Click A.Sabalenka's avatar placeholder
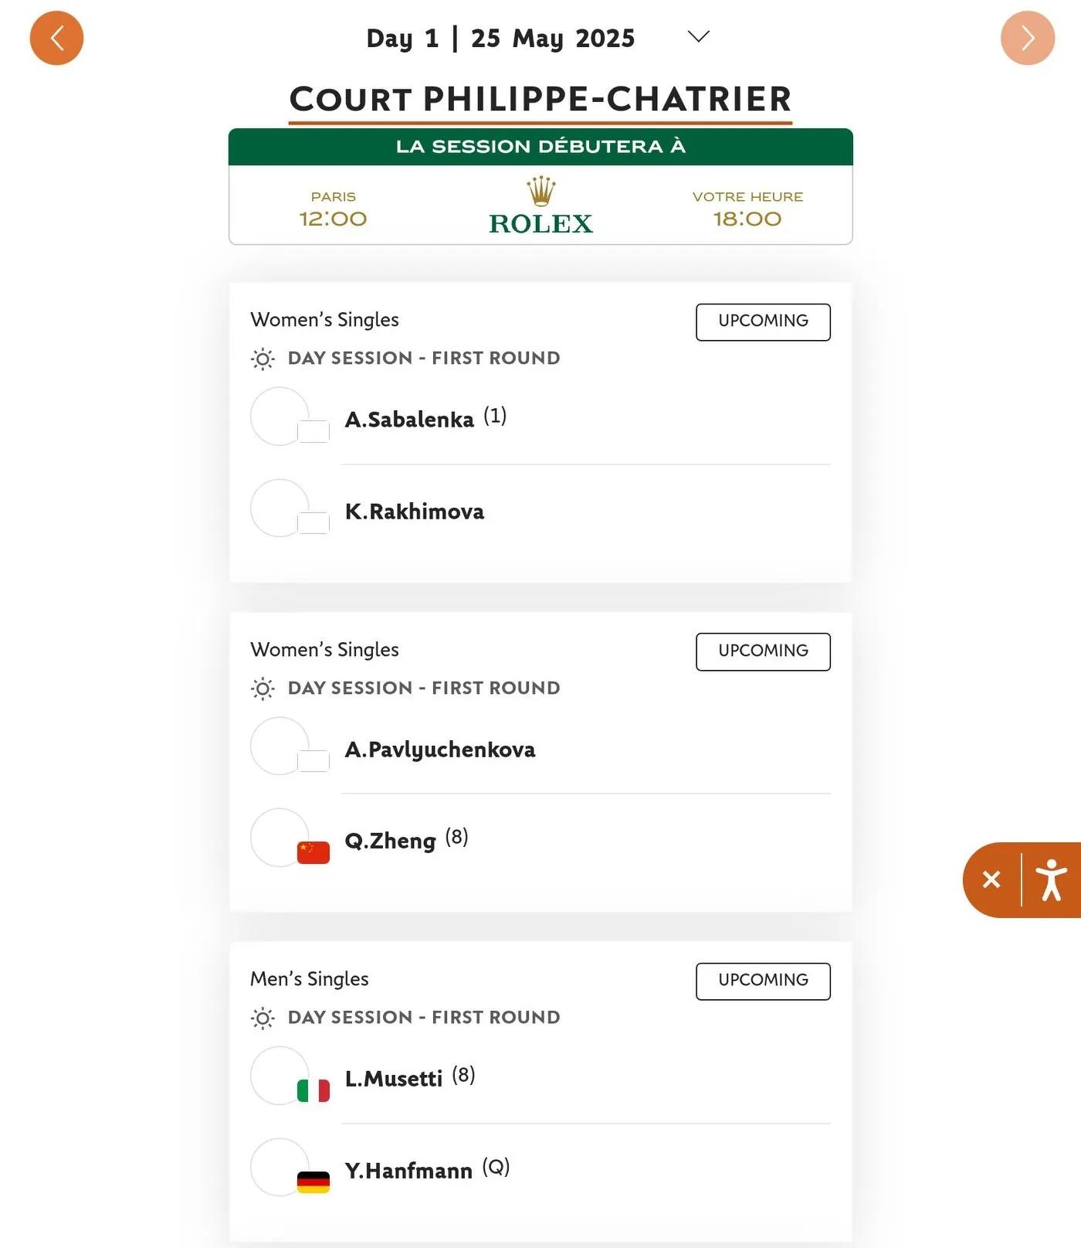Image resolution: width=1081 pixels, height=1248 pixels. click(280, 417)
